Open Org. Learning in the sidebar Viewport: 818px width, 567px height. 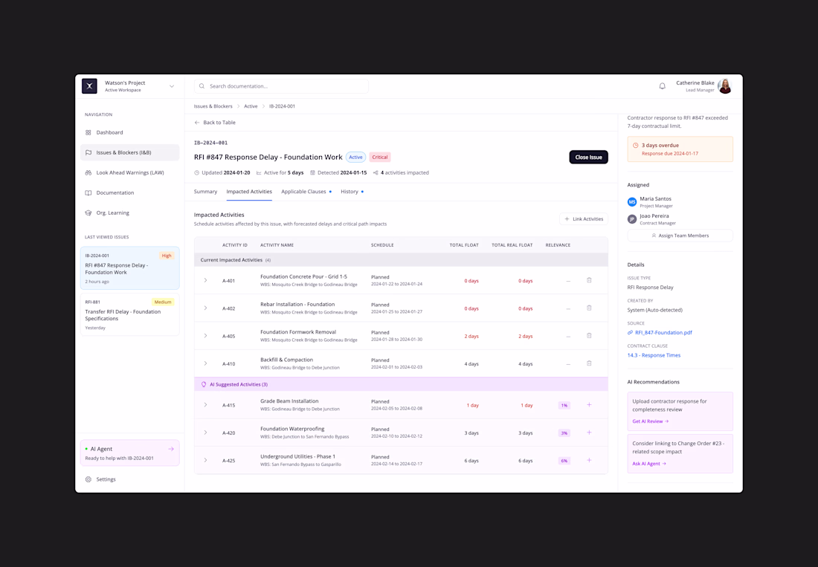(x=130, y=213)
